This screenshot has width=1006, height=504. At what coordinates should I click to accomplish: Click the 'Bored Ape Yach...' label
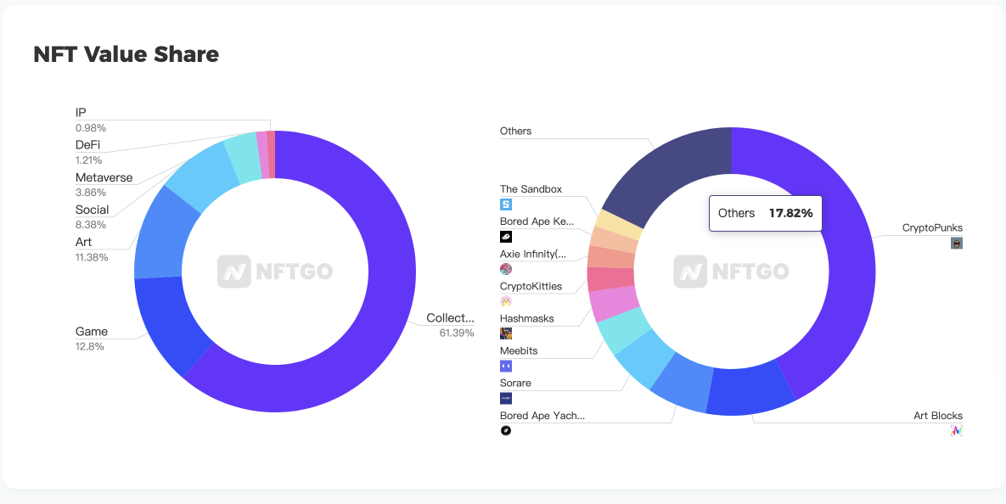[542, 415]
